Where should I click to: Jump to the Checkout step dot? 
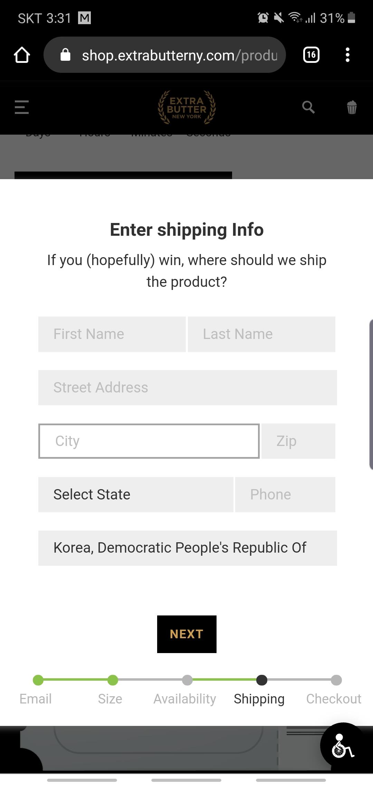[x=336, y=680]
